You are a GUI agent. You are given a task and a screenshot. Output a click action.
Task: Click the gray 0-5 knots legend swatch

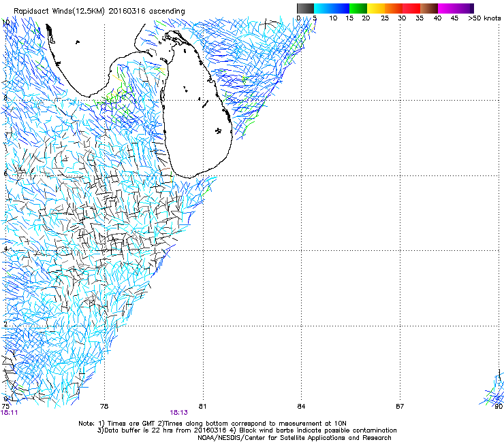click(305, 8)
